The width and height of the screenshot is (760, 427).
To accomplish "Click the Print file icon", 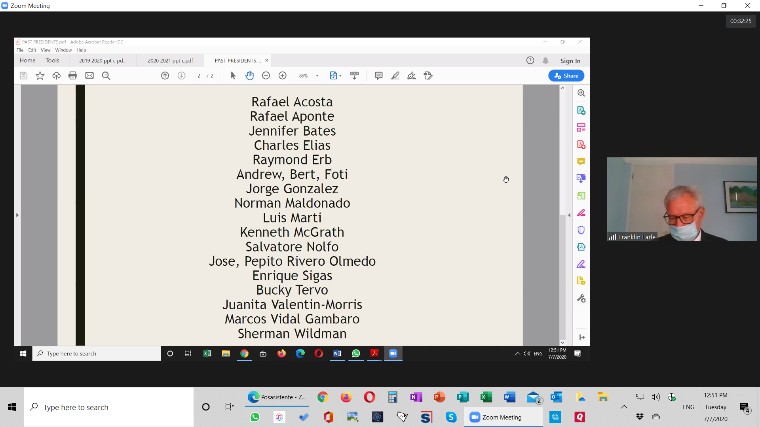I will [x=72, y=76].
